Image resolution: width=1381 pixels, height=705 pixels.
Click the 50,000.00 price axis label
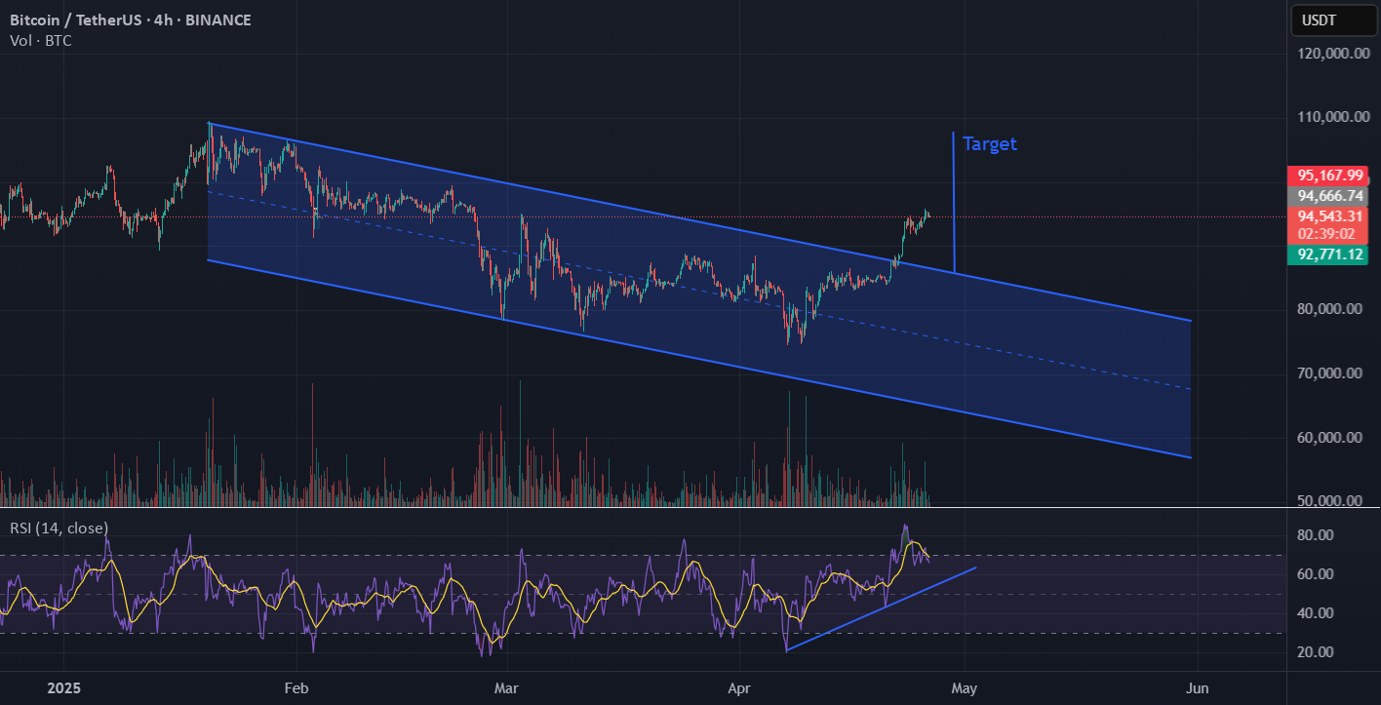(1329, 500)
